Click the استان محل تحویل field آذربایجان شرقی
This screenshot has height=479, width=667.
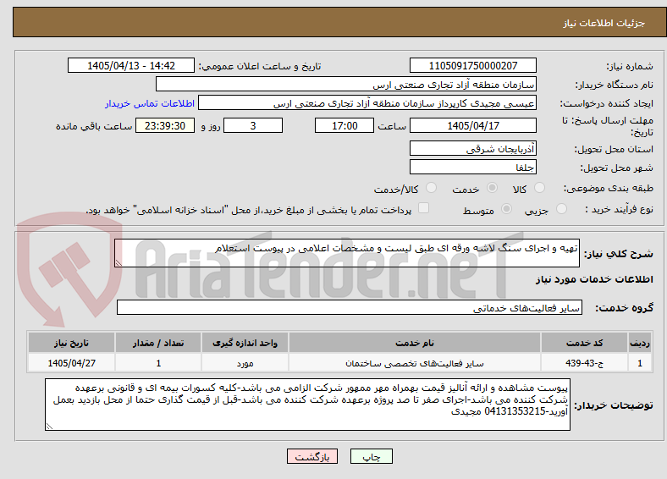(472, 148)
